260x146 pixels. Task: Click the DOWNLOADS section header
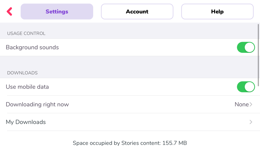click(22, 73)
